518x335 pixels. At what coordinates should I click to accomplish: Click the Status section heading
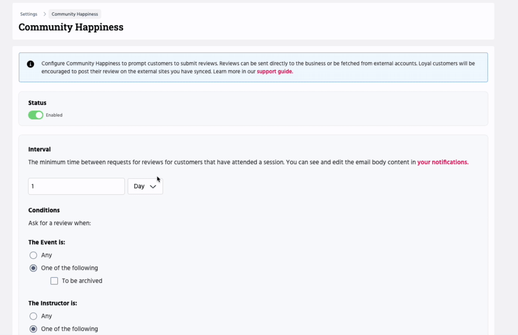point(37,103)
